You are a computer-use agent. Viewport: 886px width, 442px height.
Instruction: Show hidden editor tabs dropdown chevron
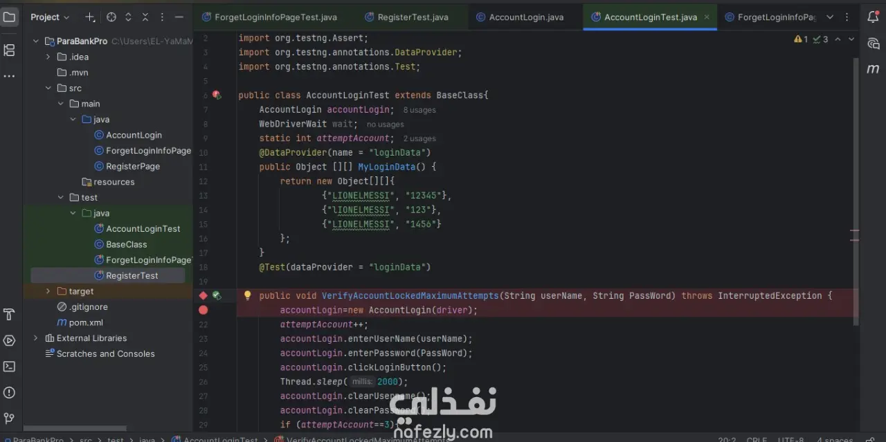point(830,17)
